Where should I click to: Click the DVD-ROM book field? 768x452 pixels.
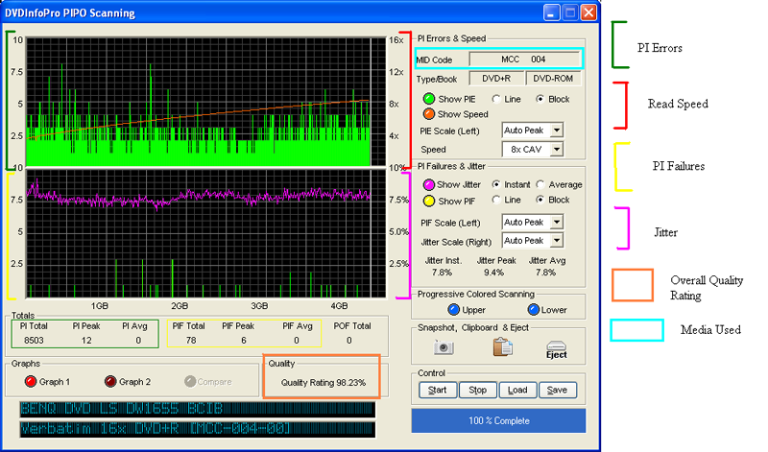(553, 79)
